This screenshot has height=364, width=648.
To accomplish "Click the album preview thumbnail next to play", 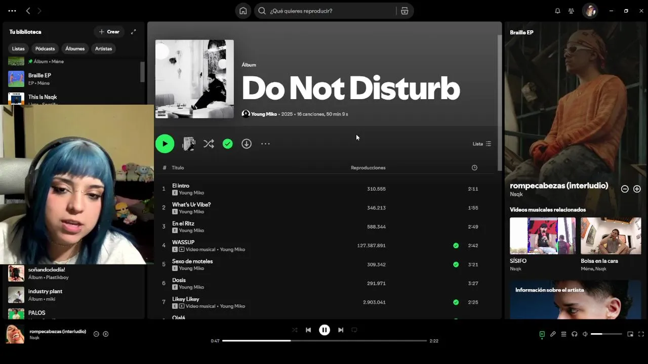I will pyautogui.click(x=189, y=144).
